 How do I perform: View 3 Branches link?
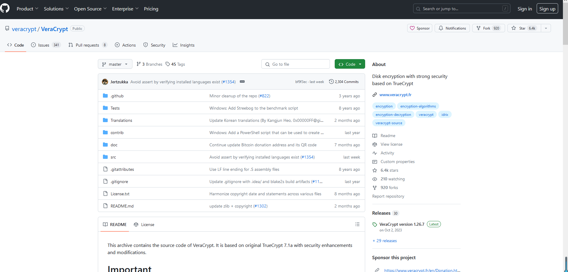tap(149, 64)
